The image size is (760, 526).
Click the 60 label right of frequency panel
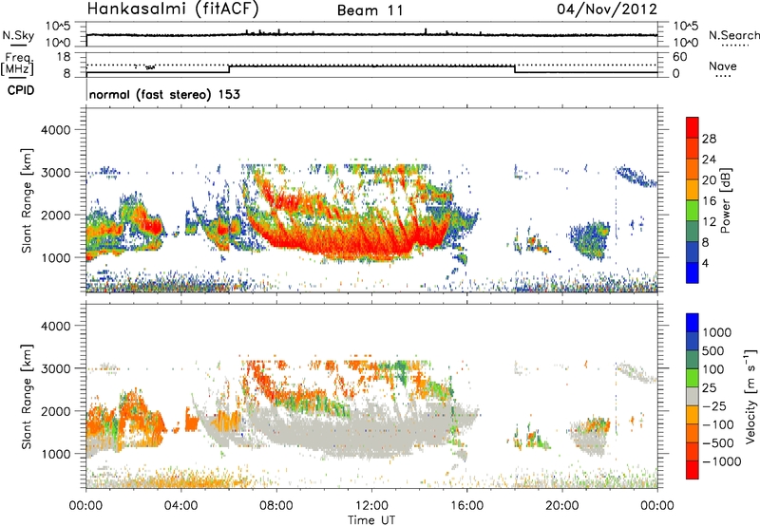679,57
